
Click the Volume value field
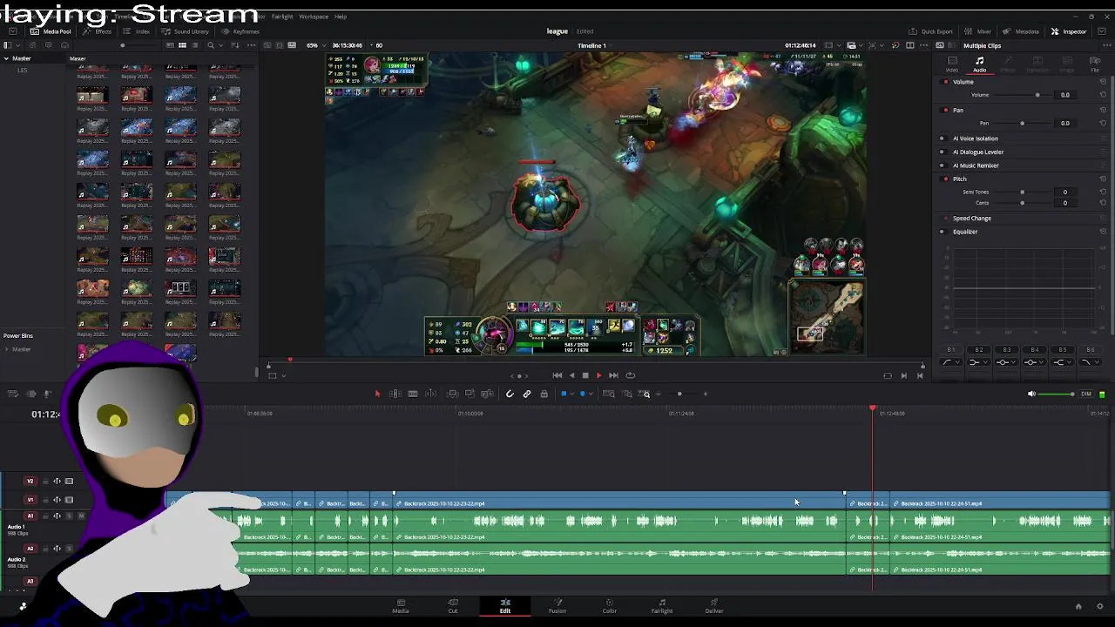(x=1064, y=95)
